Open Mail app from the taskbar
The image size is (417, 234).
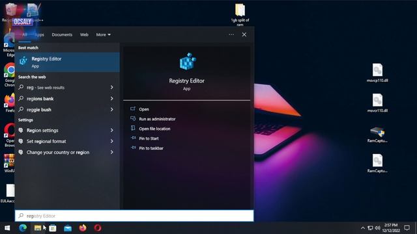68,228
